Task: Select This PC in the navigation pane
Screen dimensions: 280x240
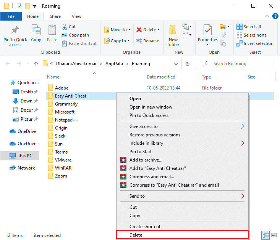Action: click(x=20, y=155)
